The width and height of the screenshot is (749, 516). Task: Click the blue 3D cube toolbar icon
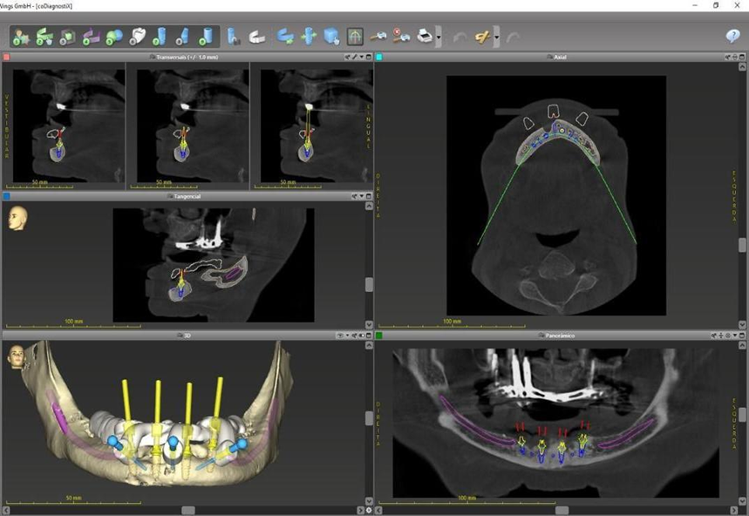pyautogui.click(x=331, y=37)
